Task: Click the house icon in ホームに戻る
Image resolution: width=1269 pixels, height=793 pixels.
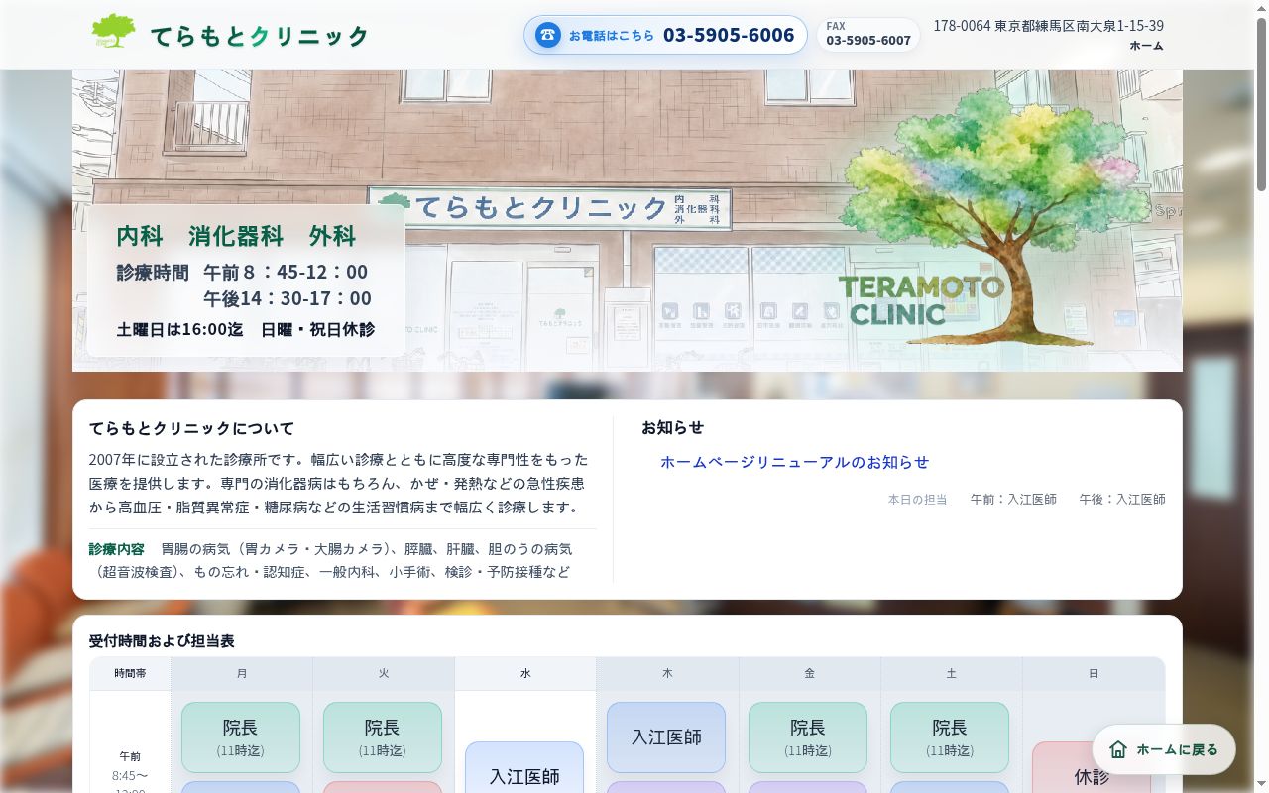Action: point(1118,749)
